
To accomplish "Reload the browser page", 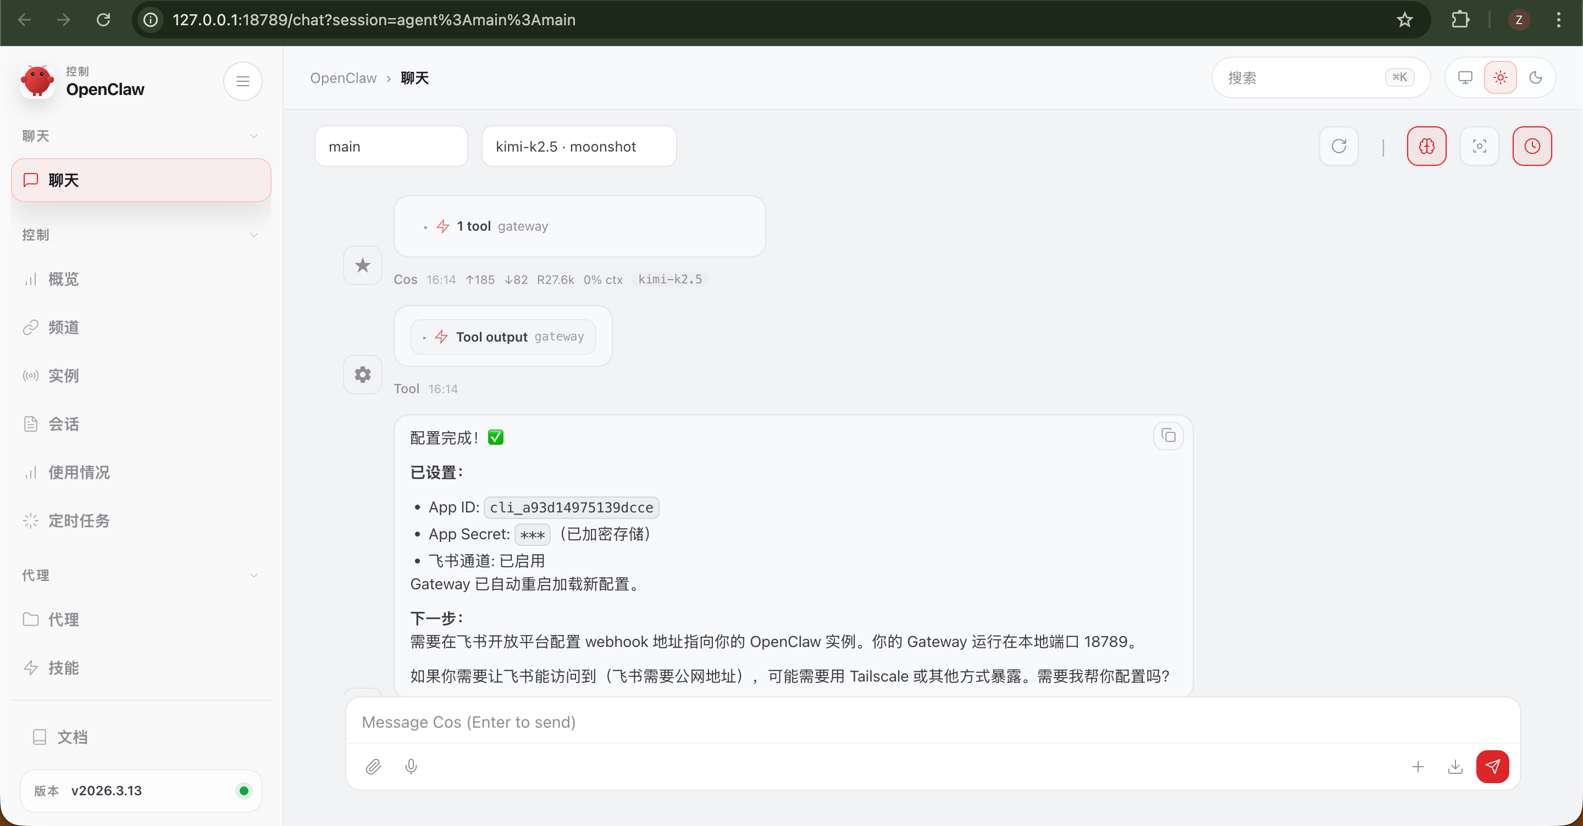I will coord(103,20).
